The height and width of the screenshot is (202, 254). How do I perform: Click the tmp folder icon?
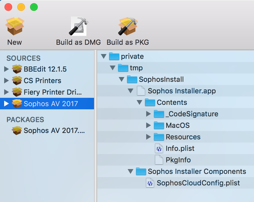(123, 68)
